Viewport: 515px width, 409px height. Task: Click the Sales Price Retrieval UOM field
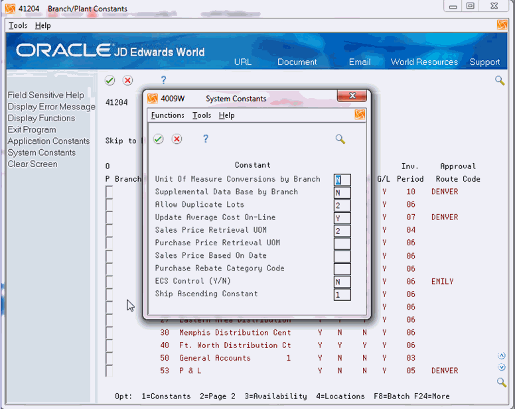(x=342, y=231)
